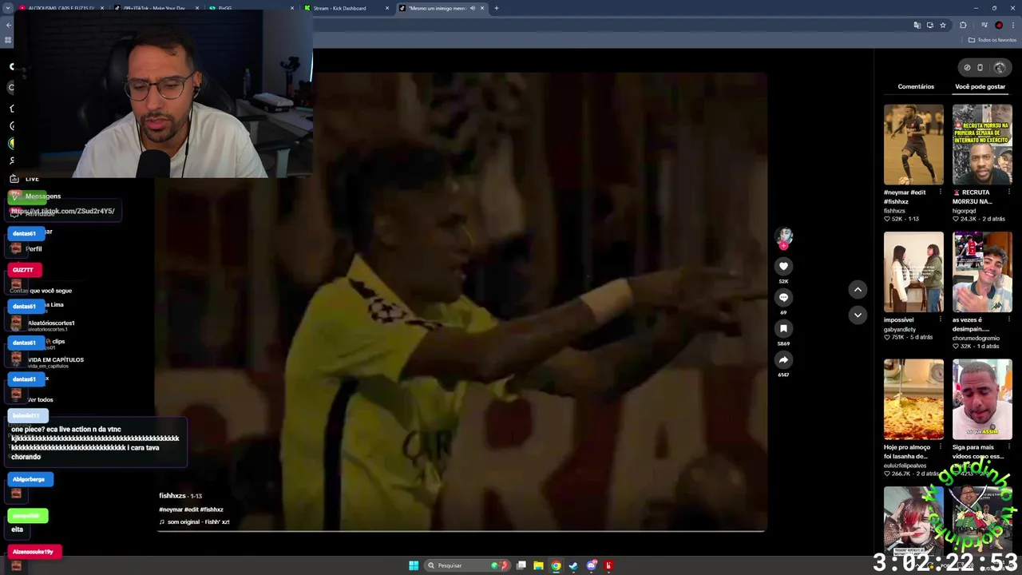This screenshot has width=1022, height=575.
Task: Switch to the TikTok - Make Your Day tab
Action: (x=156, y=8)
